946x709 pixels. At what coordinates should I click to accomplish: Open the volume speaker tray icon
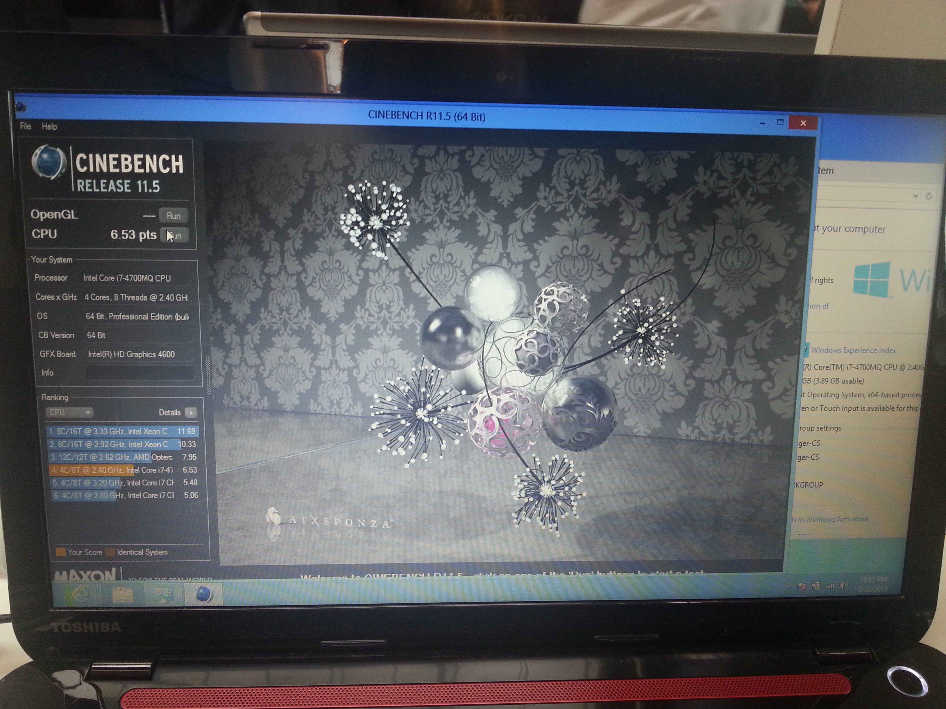pyautogui.click(x=844, y=585)
